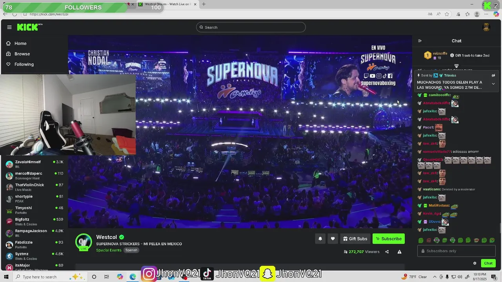Image resolution: width=502 pixels, height=282 pixels.
Task: Click the green Chat send button
Action: 488,263
